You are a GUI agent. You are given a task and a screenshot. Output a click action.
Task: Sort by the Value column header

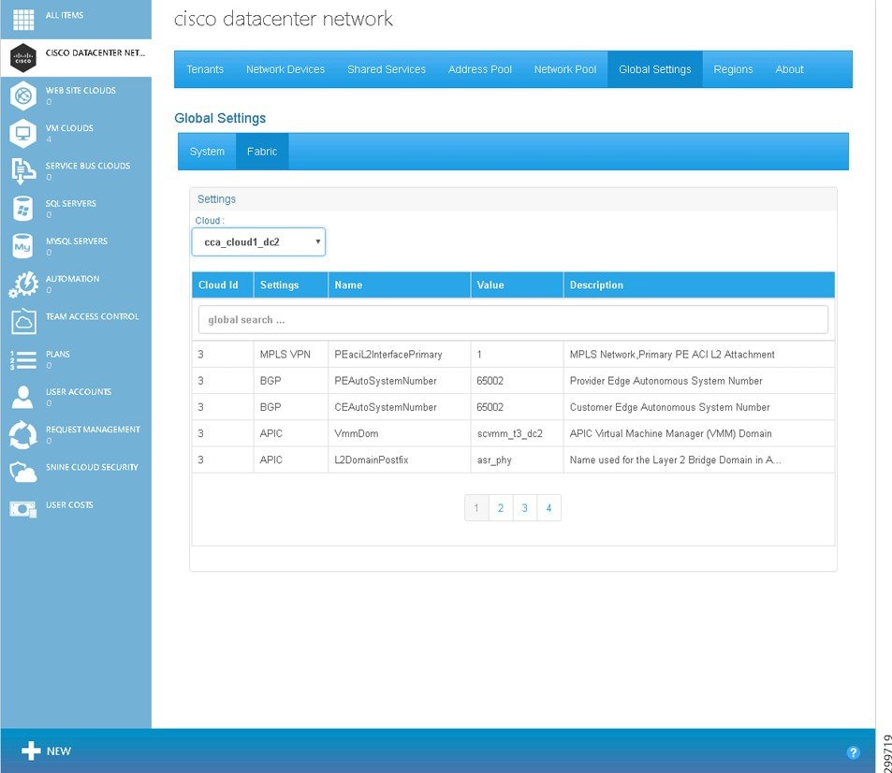[517, 285]
